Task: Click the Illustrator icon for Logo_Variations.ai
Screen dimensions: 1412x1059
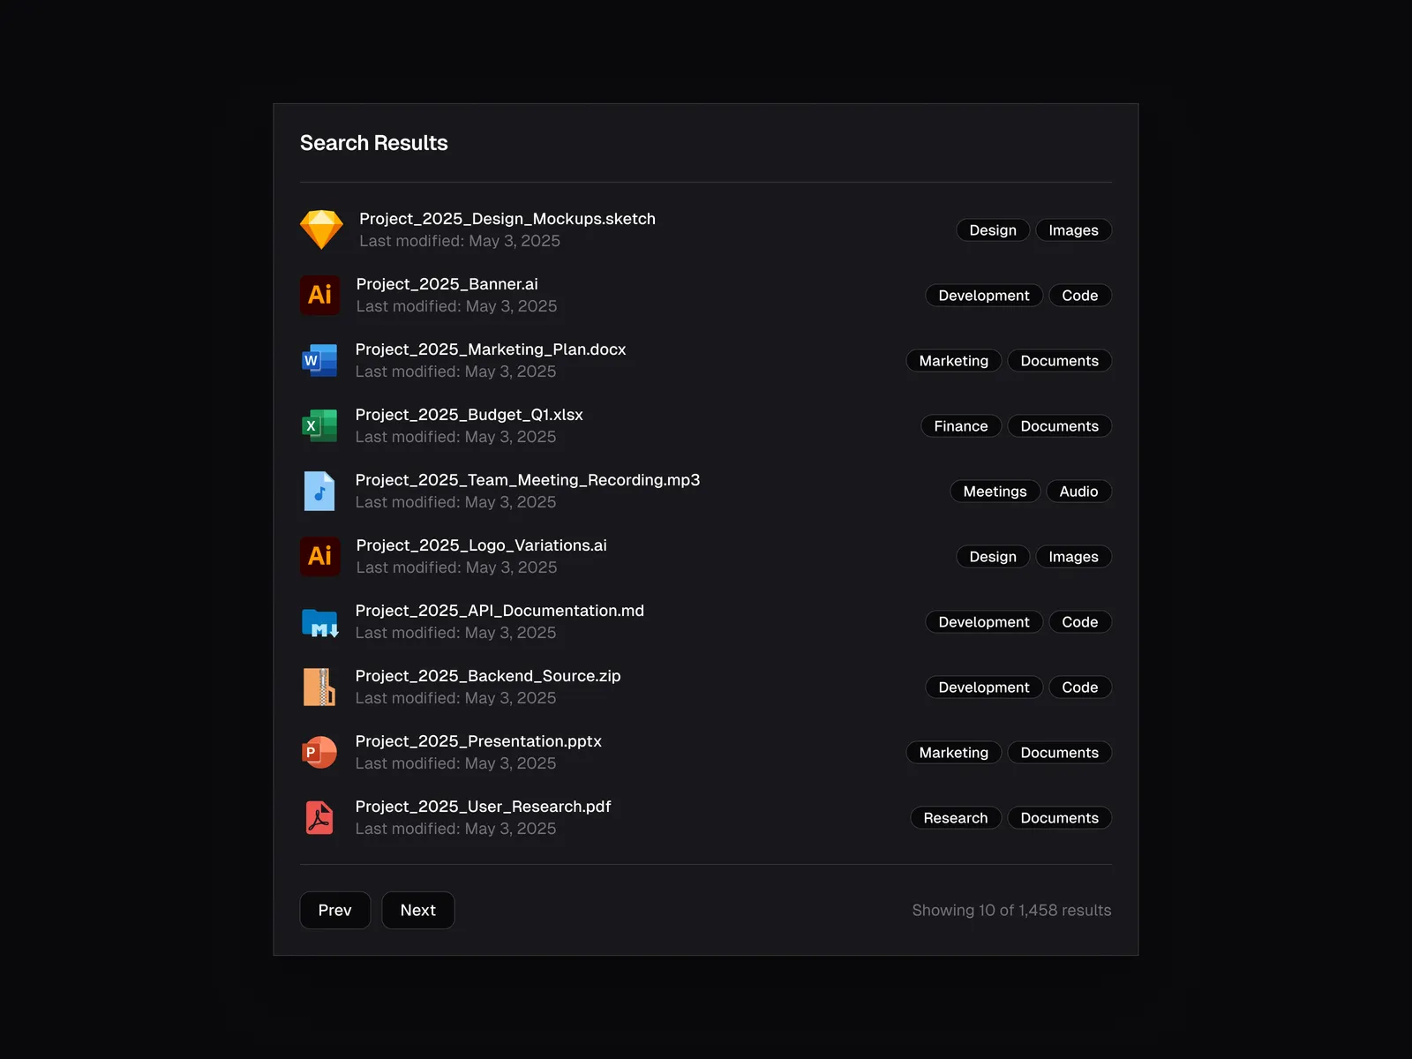Action: click(319, 556)
